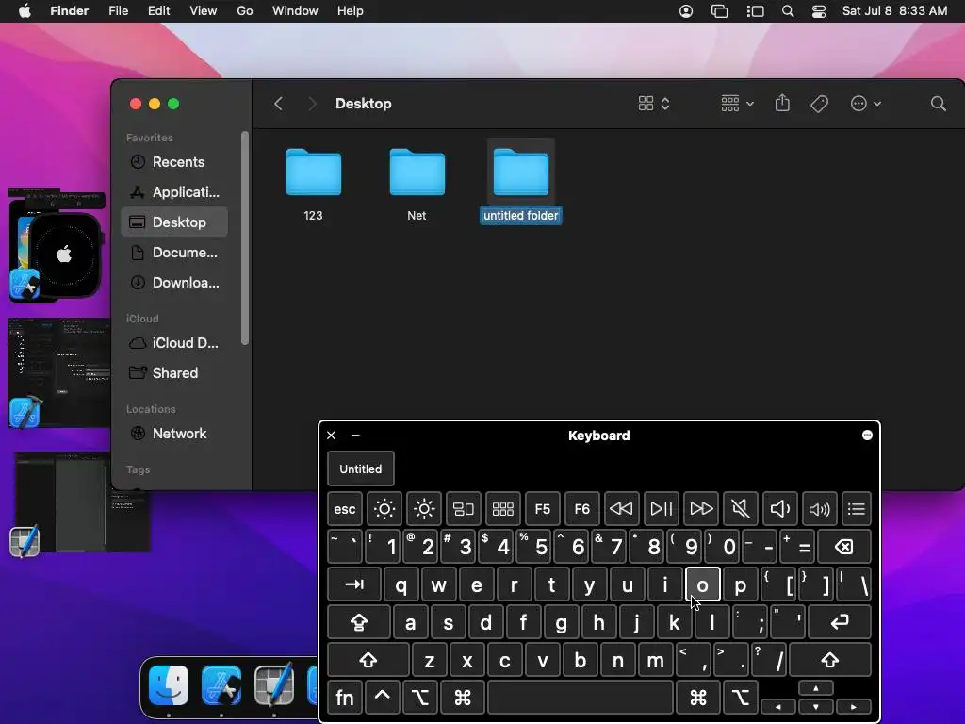The height and width of the screenshot is (724, 965).
Task: Click the Finder search magnifier
Action: click(x=938, y=104)
